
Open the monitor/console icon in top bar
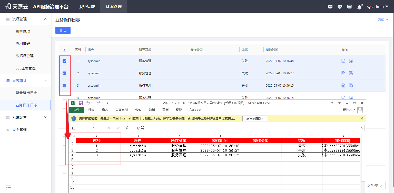pos(350,7)
